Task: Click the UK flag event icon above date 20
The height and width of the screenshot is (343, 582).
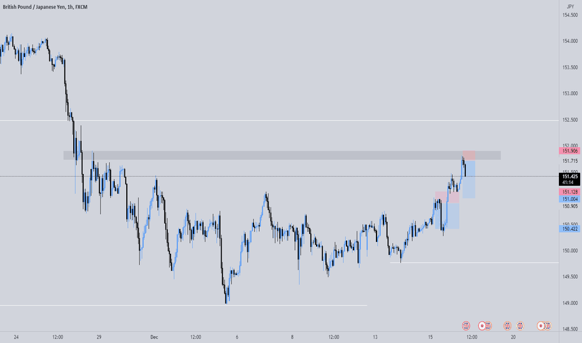Action: (x=507, y=326)
